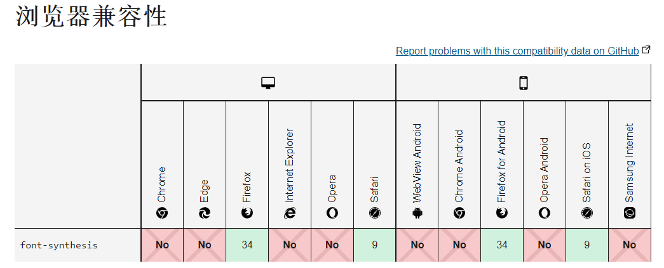This screenshot has height=268, width=664.
Task: Click the Chrome 'No' support cell
Action: (x=162, y=245)
